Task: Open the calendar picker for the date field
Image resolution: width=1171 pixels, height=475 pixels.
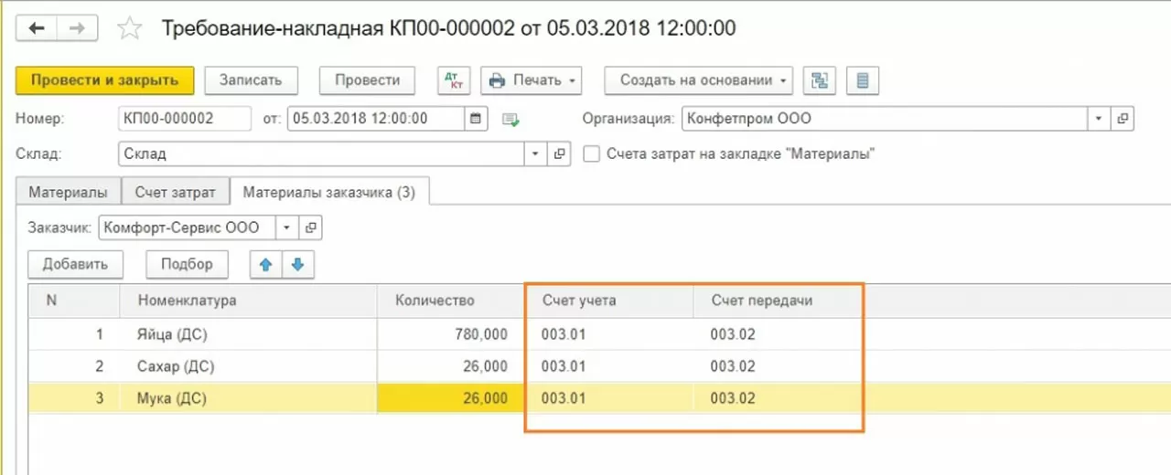Action: tap(478, 119)
